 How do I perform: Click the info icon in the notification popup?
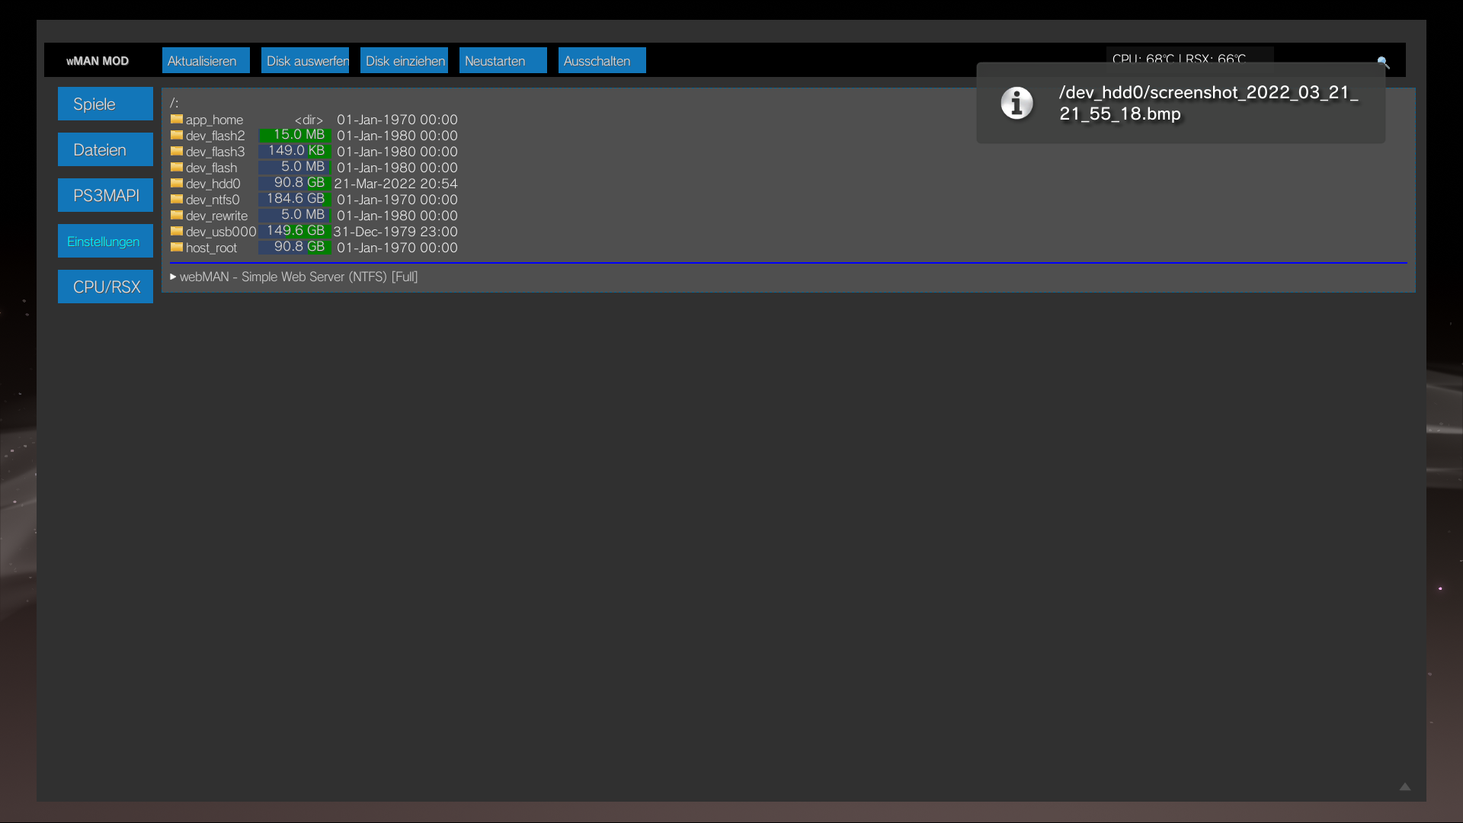coord(1016,103)
